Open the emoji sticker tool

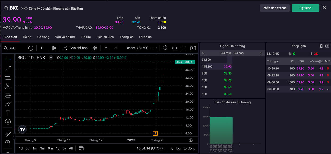[x=8, y=122]
